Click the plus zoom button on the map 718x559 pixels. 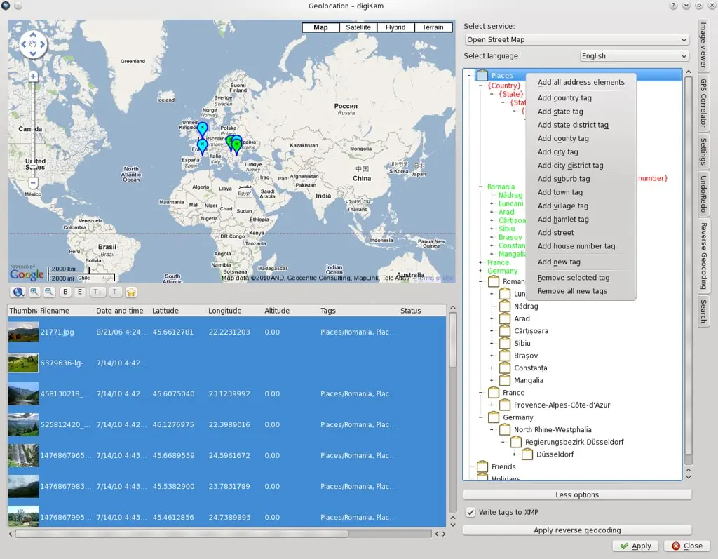coord(33,76)
